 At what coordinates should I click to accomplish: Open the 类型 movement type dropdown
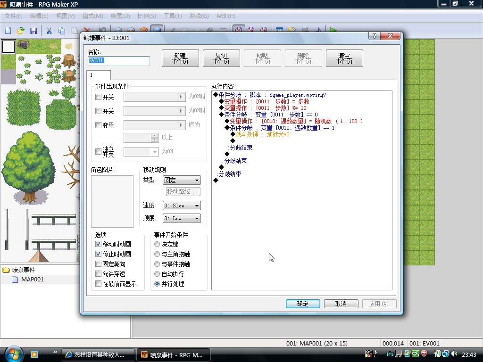click(182, 180)
